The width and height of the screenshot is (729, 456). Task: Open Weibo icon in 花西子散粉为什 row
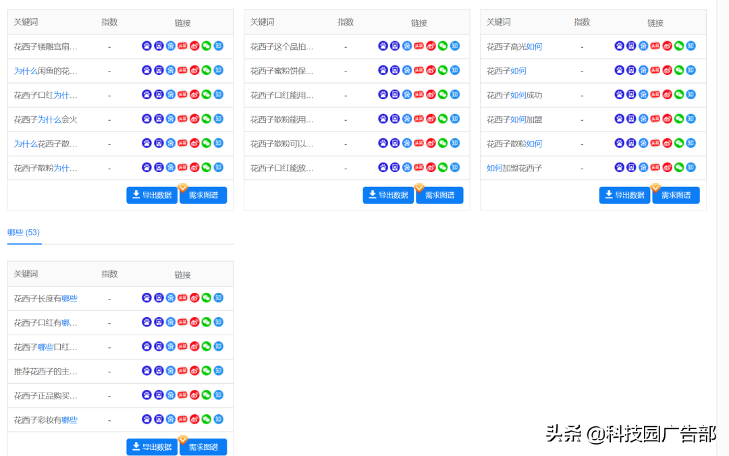[x=194, y=167]
